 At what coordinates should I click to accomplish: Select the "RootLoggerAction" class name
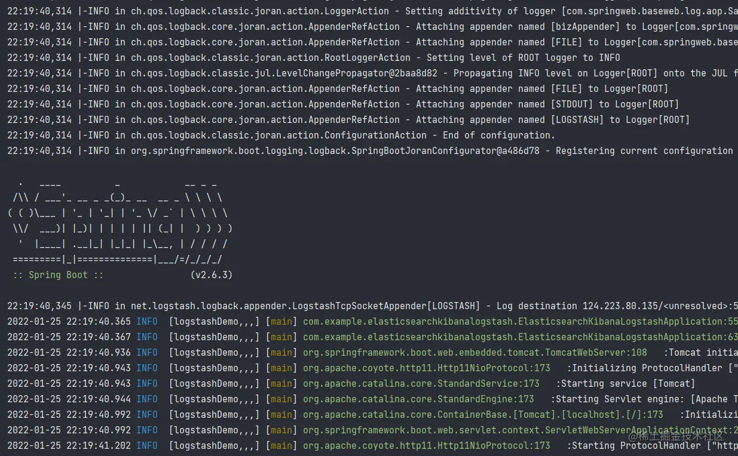(x=368, y=57)
